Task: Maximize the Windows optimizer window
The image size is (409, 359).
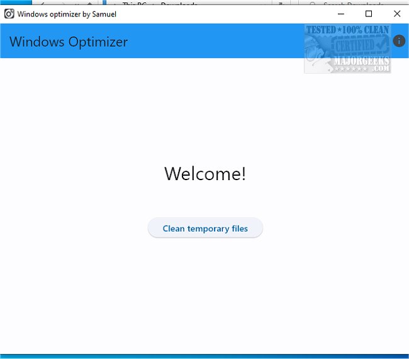Action: (x=369, y=14)
